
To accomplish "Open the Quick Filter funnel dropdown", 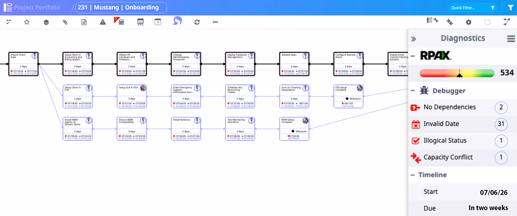I will 493,8.
